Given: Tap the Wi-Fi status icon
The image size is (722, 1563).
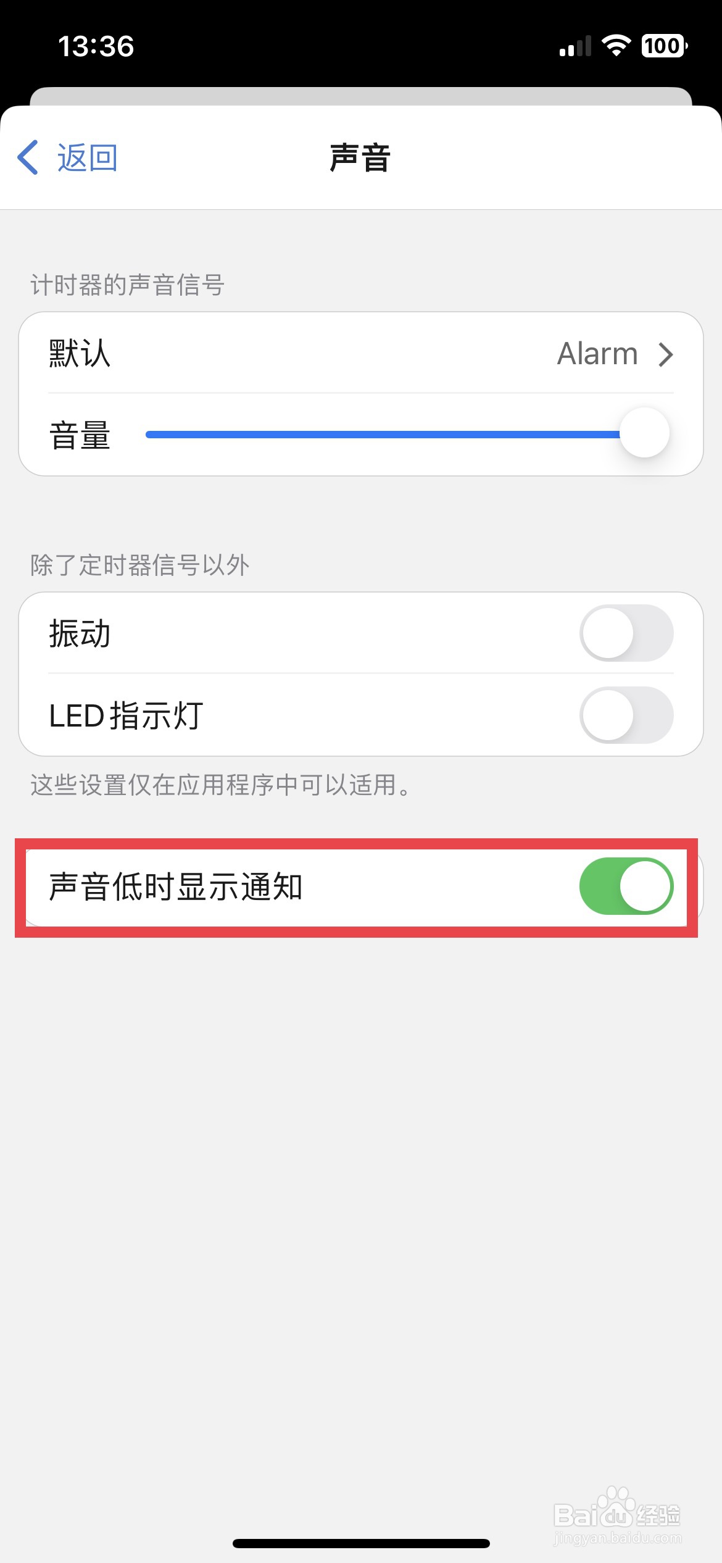Looking at the screenshot, I should 616,46.
